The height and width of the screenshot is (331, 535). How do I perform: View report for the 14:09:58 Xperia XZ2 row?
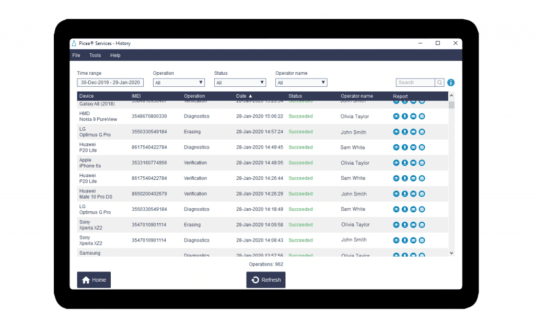pyautogui.click(x=396, y=225)
